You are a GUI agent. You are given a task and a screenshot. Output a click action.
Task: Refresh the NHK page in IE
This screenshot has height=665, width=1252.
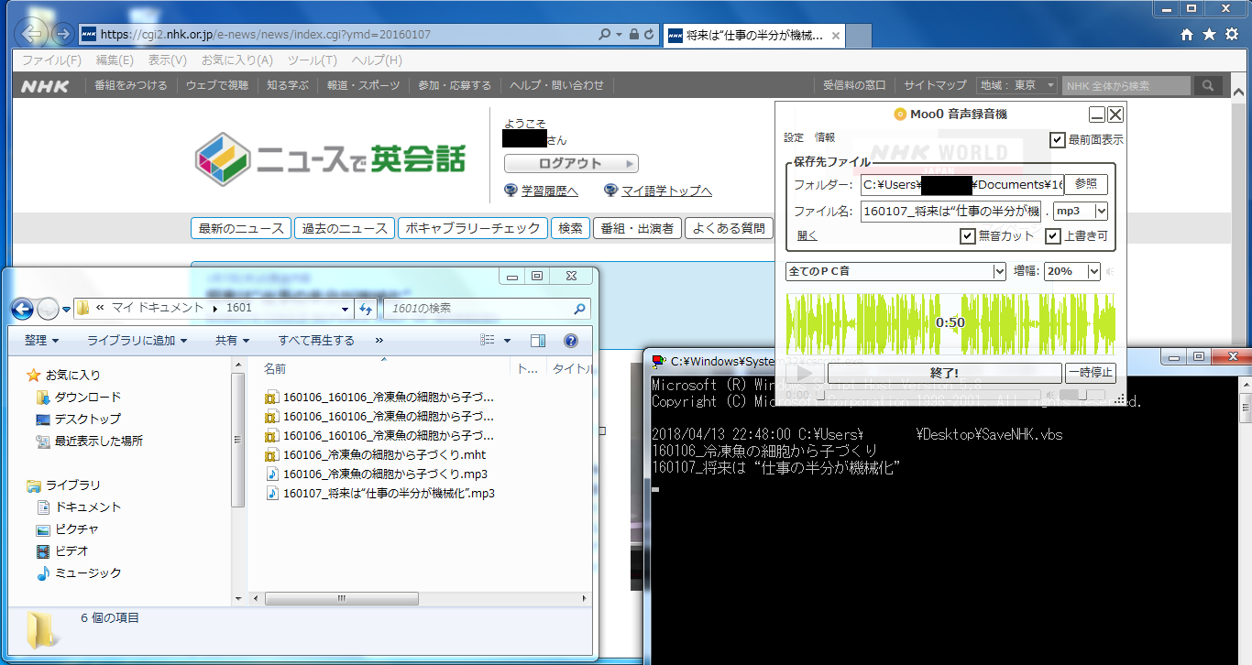click(650, 34)
